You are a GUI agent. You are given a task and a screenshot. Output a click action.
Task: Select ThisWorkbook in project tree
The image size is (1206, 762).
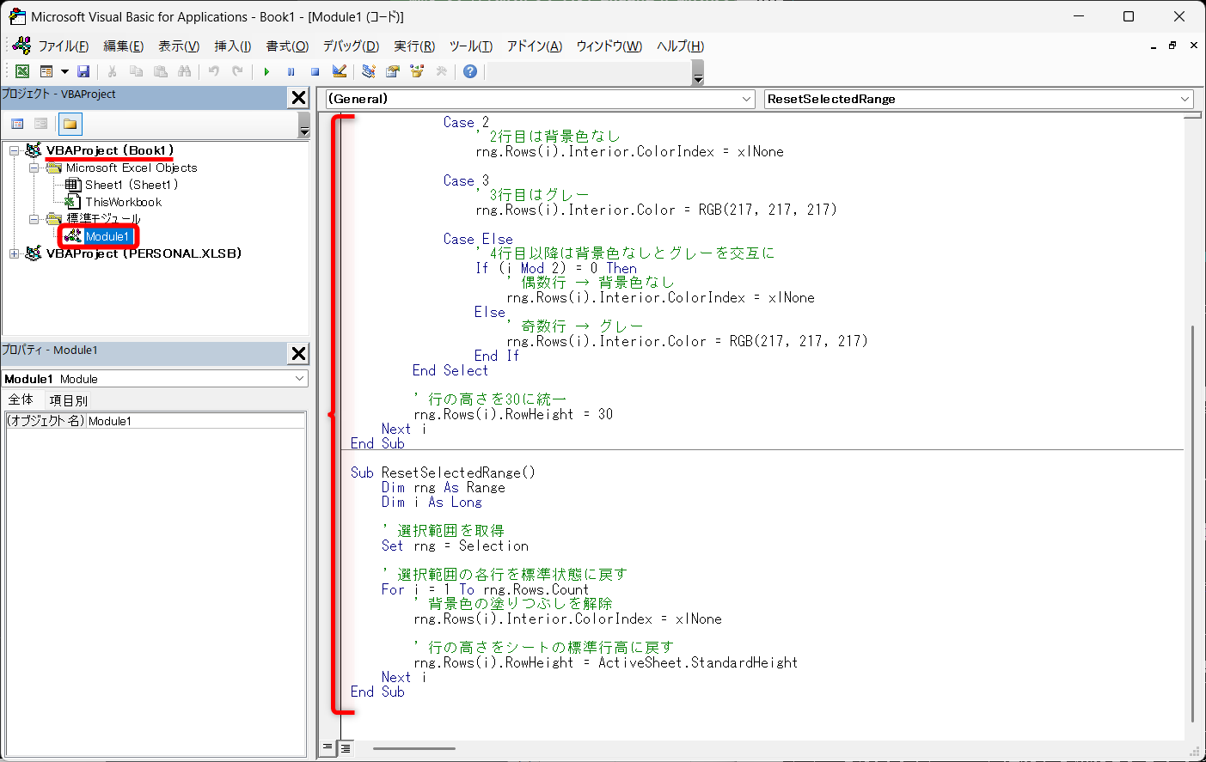point(123,202)
